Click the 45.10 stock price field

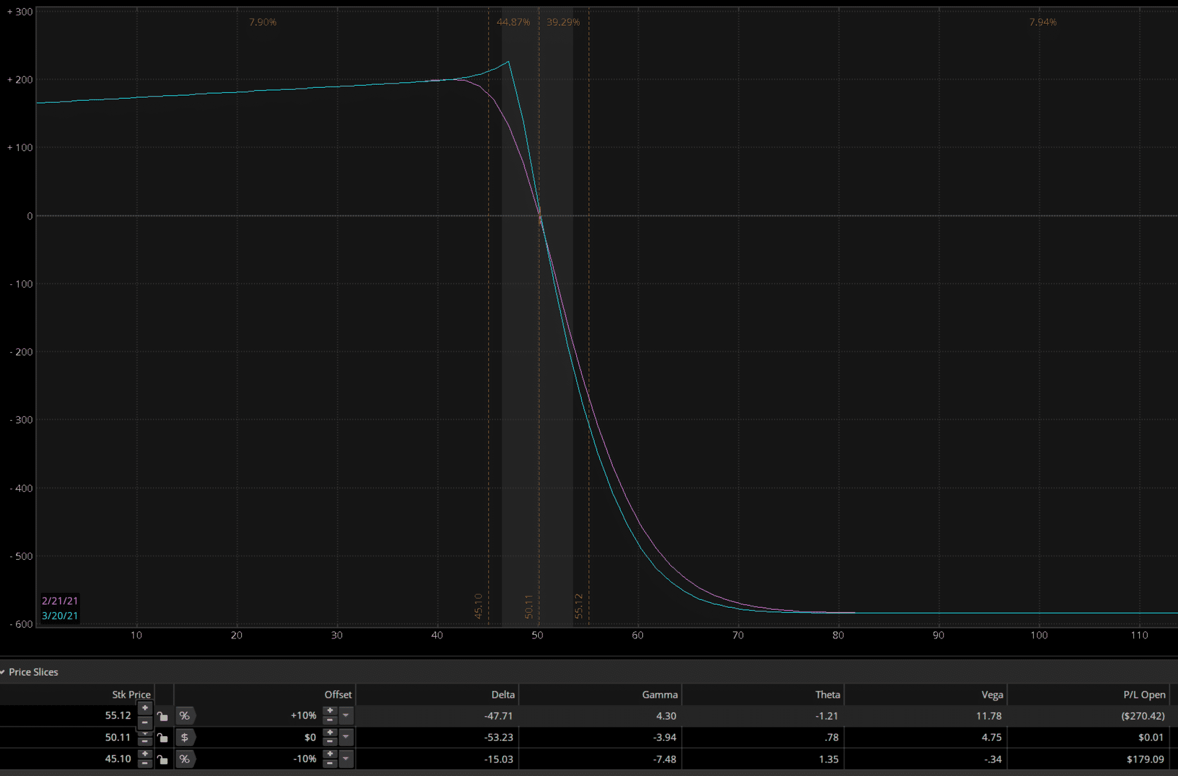coord(118,759)
